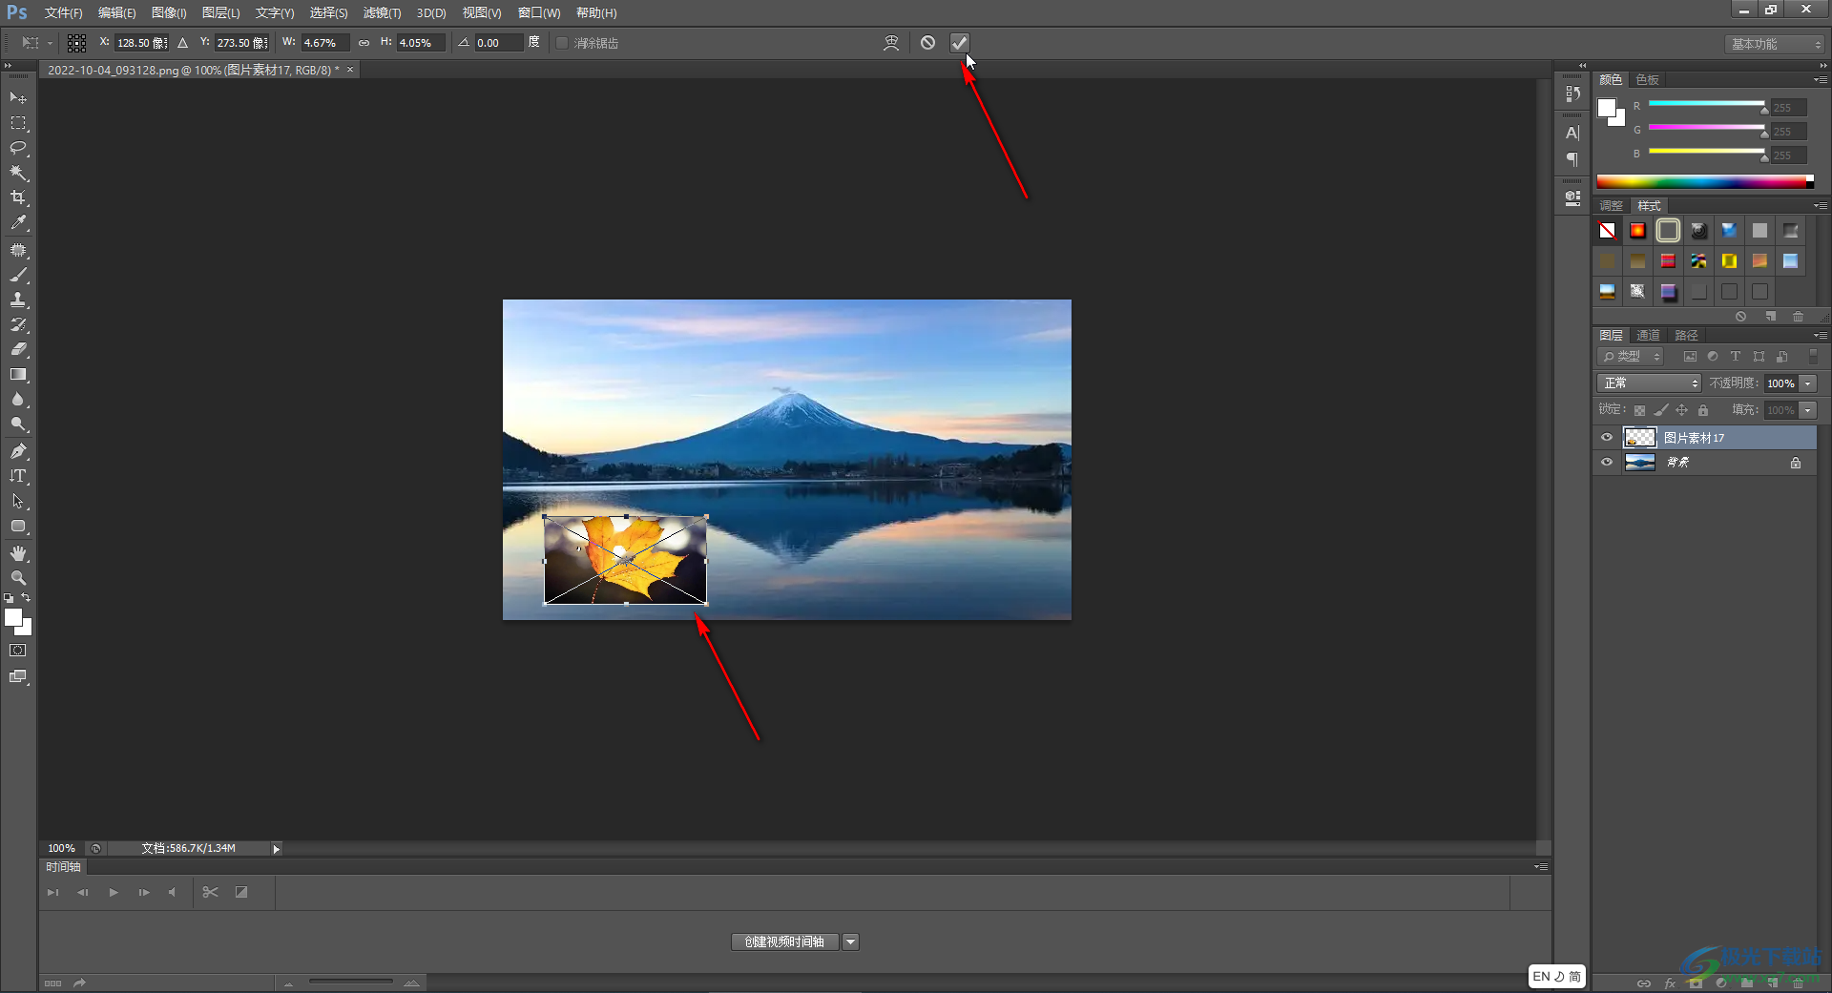Toggle Quick Mask mode
The height and width of the screenshot is (993, 1832).
tap(18, 651)
